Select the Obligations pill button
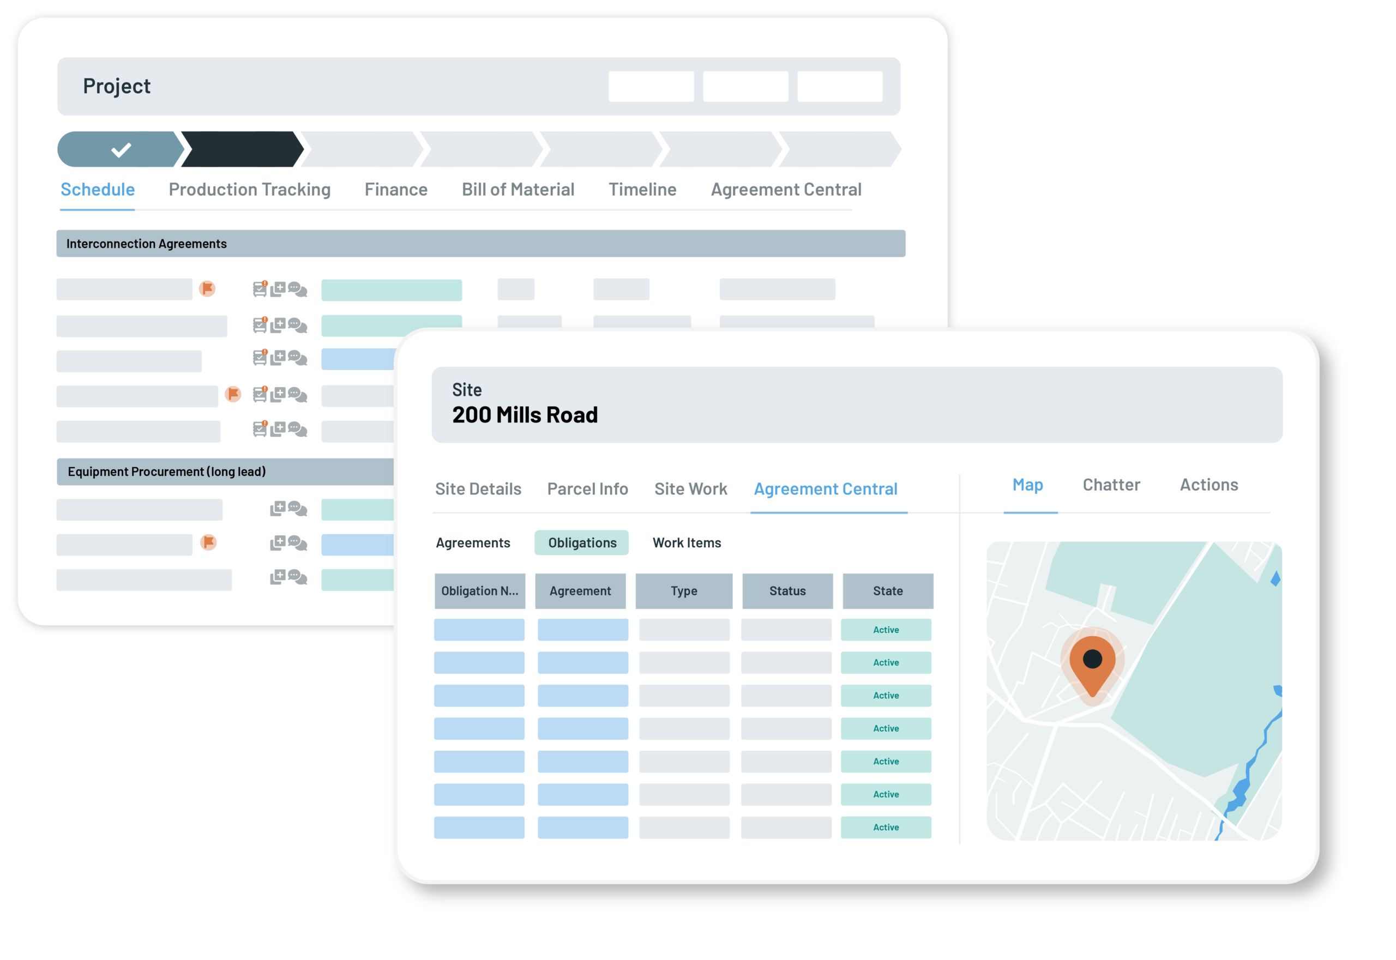Screen dimensions: 1396x960 [582, 544]
